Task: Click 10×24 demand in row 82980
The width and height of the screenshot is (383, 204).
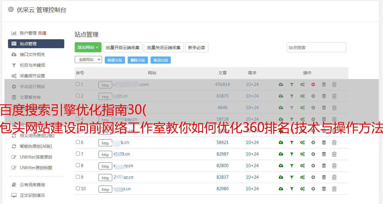Action: pyautogui.click(x=252, y=189)
